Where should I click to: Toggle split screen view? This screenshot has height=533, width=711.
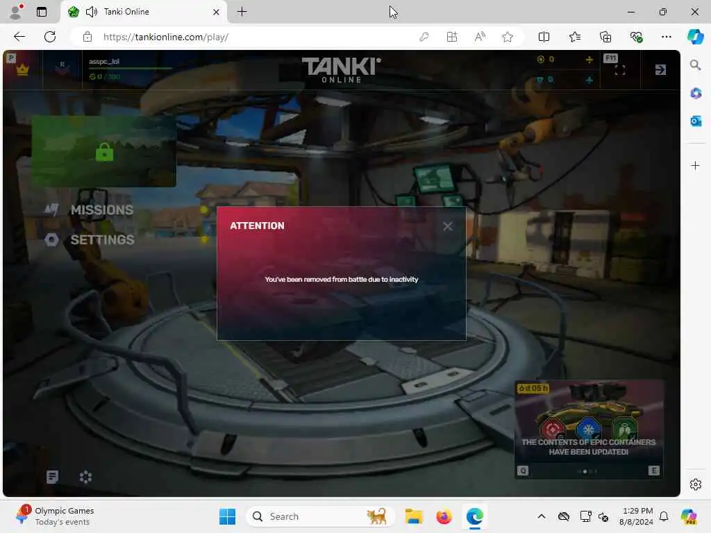(544, 37)
